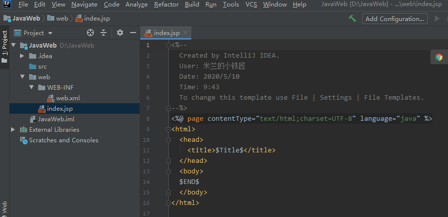Click the Locate/Select Opened File target icon

click(90, 33)
